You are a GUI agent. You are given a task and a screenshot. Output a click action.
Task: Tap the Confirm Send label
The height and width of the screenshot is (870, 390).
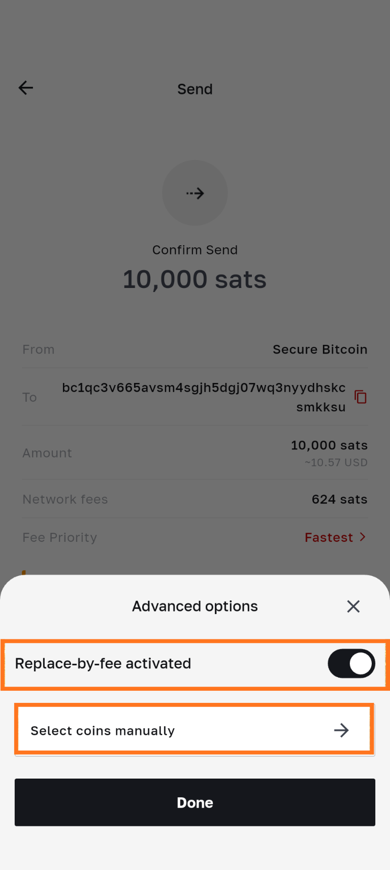point(195,250)
